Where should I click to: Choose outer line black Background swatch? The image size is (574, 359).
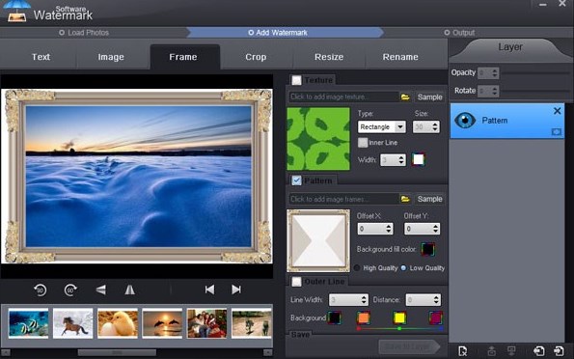(x=334, y=318)
